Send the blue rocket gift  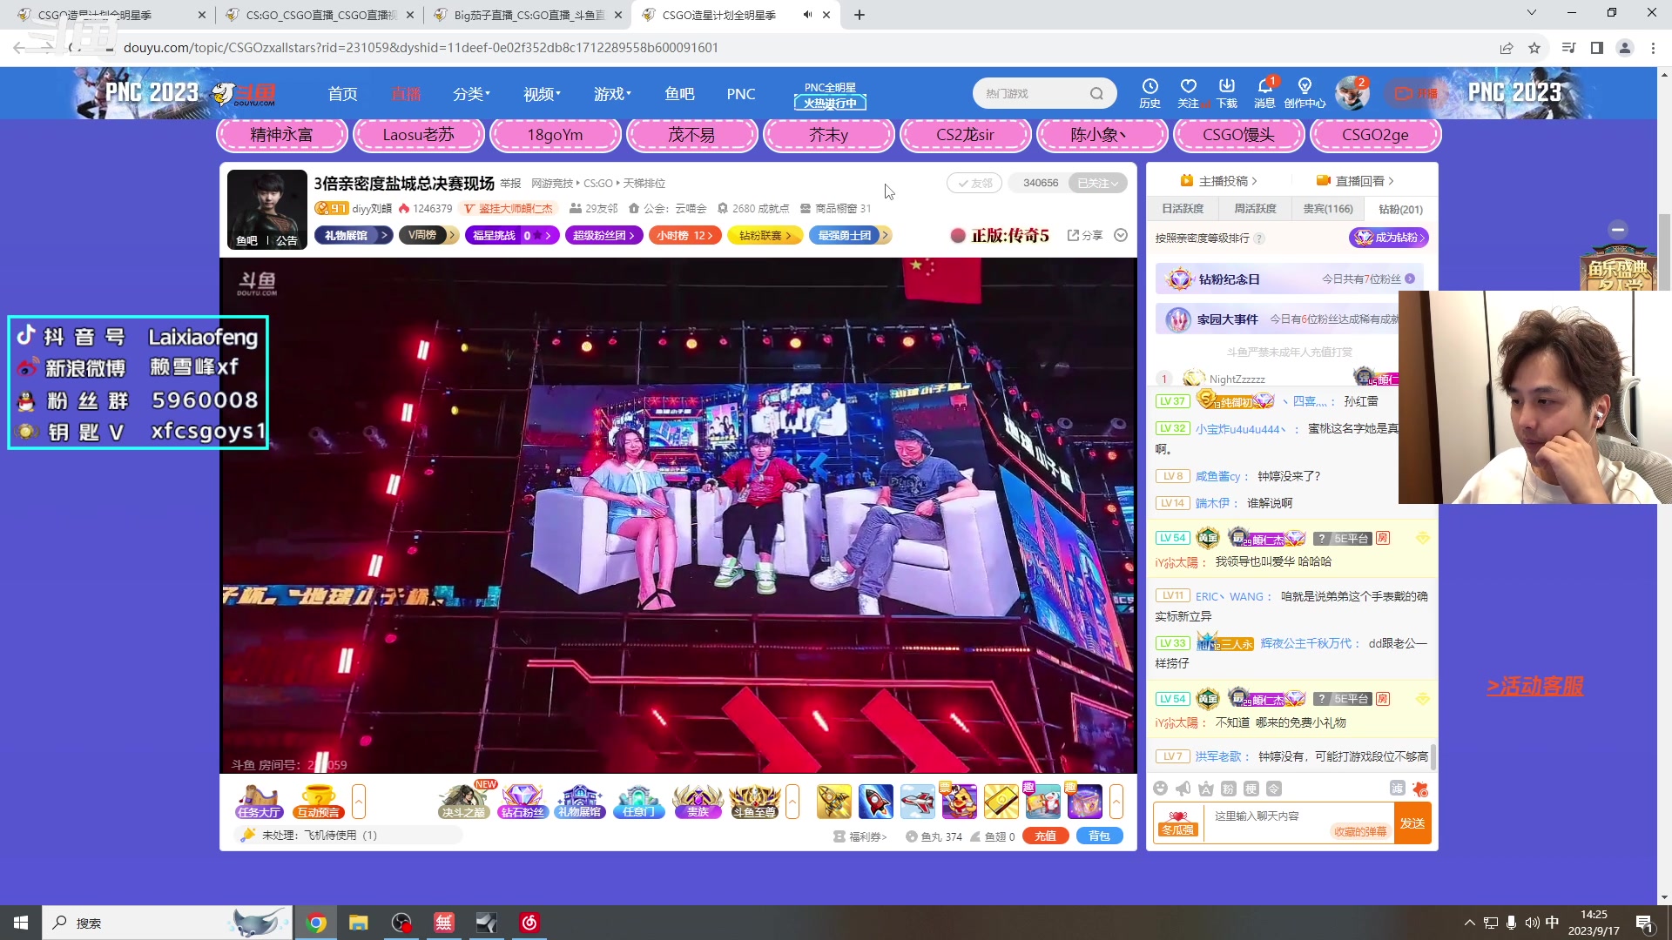[875, 802]
